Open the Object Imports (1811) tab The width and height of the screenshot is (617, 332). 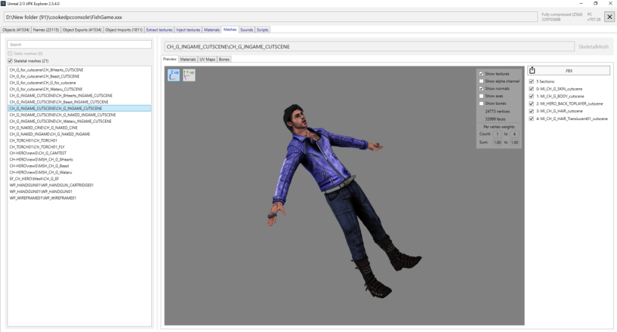(x=123, y=30)
